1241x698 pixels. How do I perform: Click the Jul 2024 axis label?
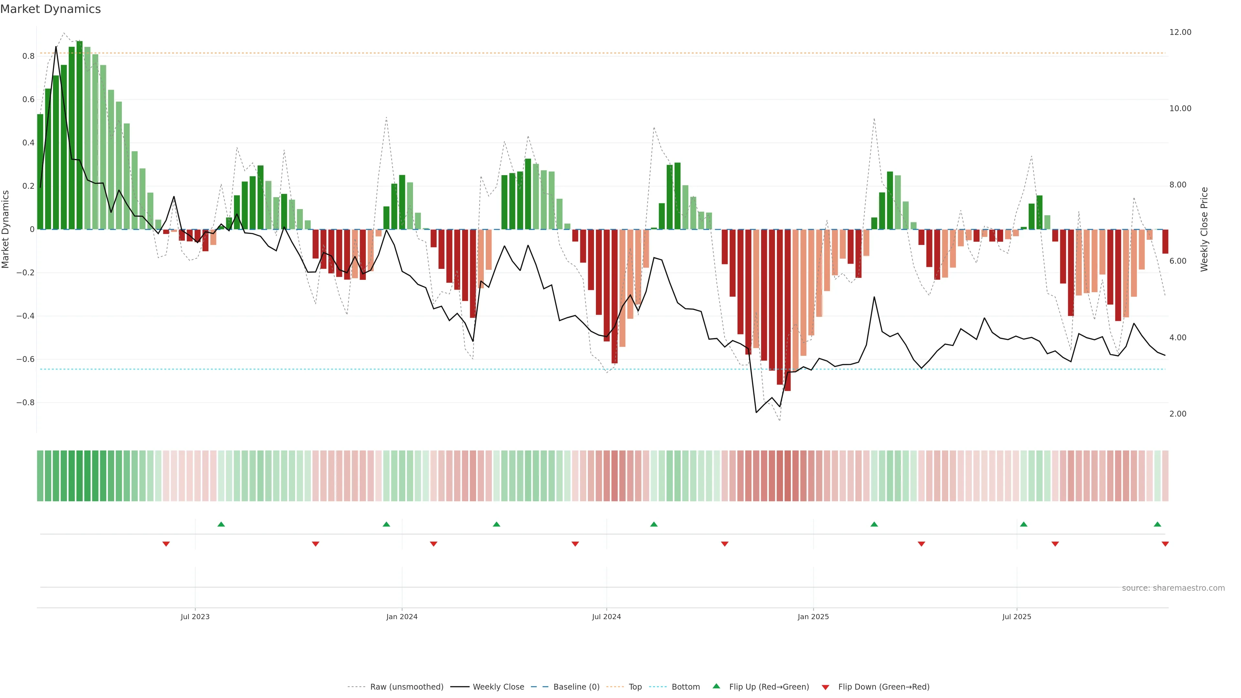[x=607, y=617]
